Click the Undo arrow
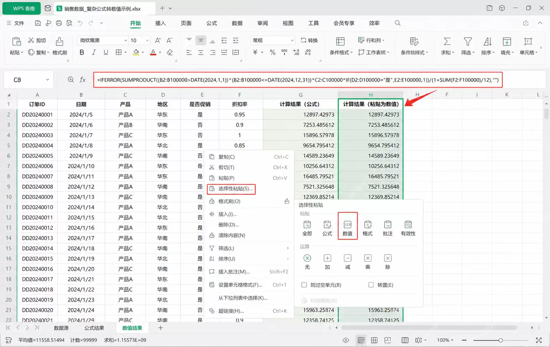 point(80,23)
